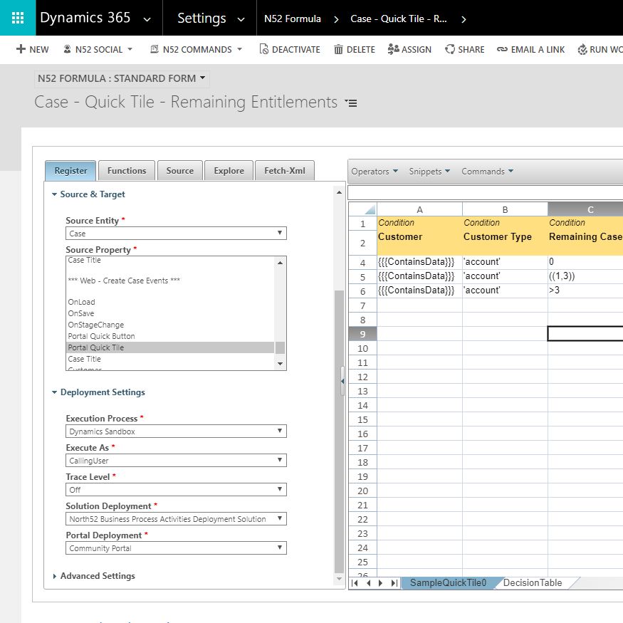Switch to the Register tab
Viewport: 623px width, 623px height.
70,170
